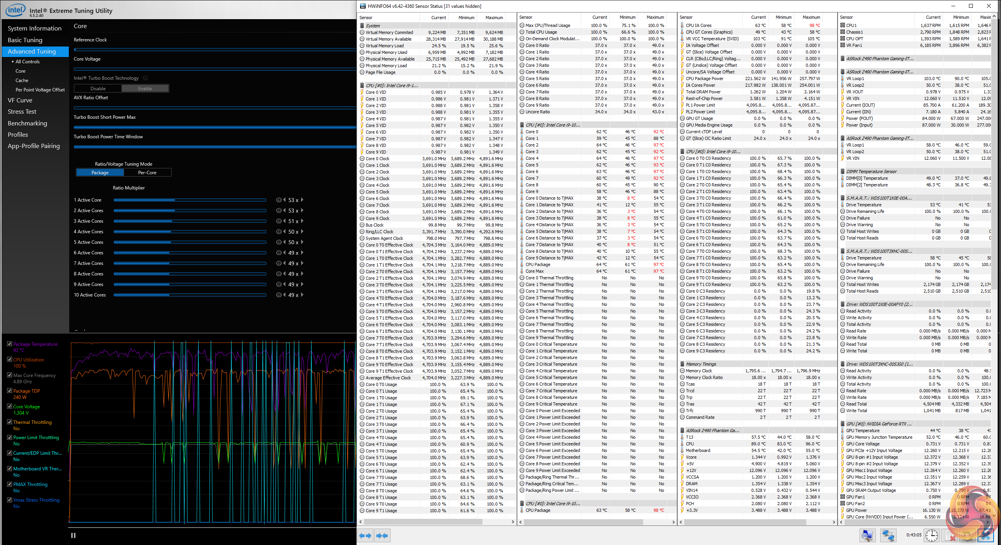Click HWiNFO expand columns left-right arrows button

tap(366, 536)
